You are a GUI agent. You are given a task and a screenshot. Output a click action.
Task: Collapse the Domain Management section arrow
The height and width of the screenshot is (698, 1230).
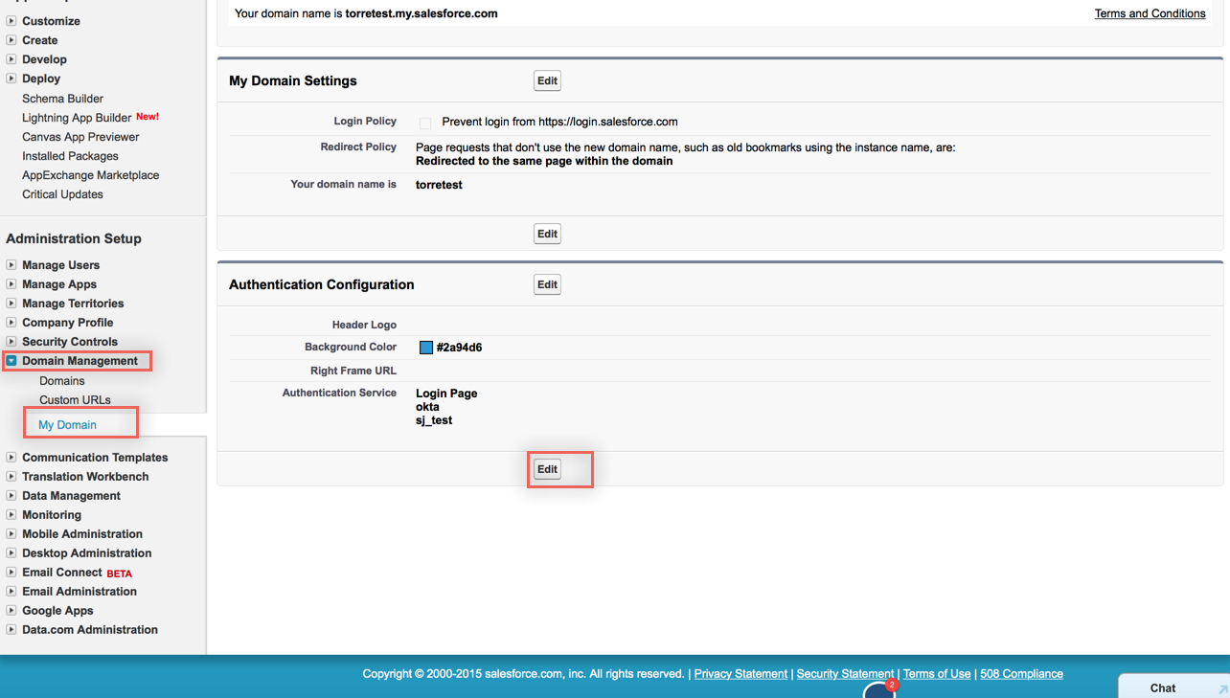pos(11,361)
